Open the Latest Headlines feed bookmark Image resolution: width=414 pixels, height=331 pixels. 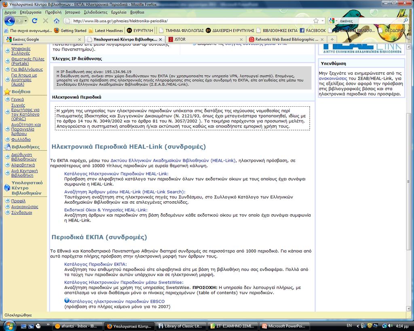(106, 31)
